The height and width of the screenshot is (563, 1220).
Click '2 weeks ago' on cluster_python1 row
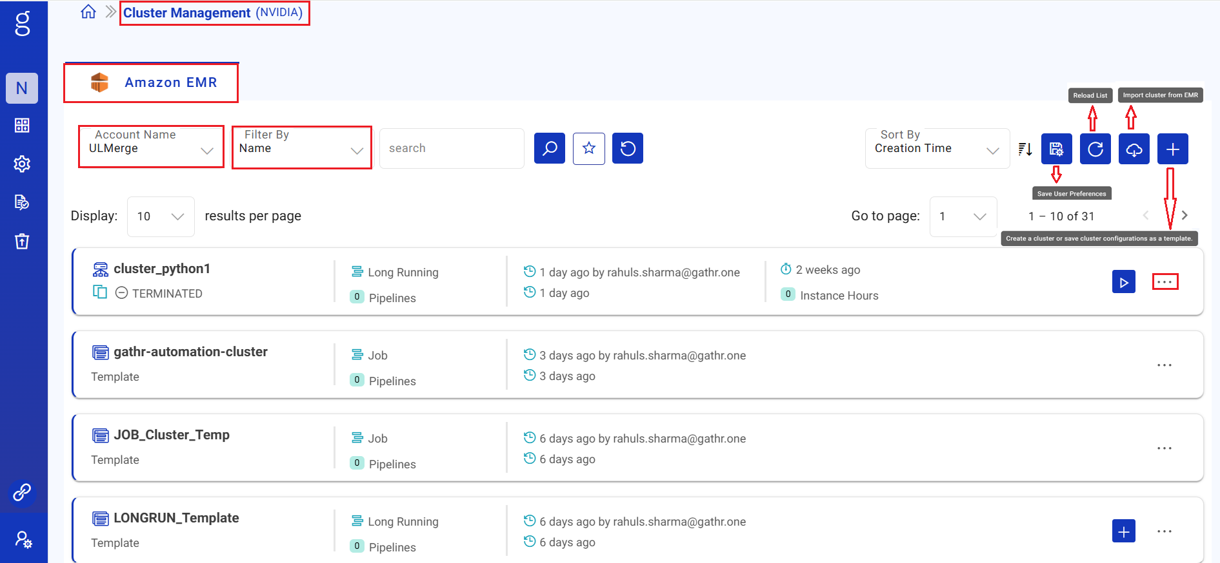(828, 270)
